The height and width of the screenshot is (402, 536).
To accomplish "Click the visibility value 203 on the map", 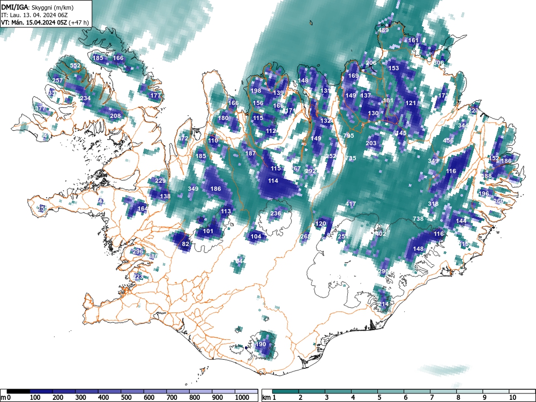I will [371, 143].
